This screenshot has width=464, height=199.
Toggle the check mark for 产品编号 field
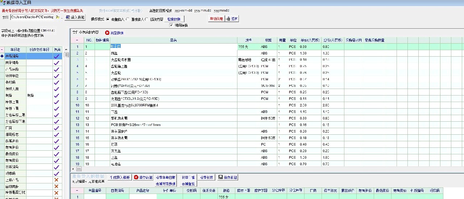56,56
